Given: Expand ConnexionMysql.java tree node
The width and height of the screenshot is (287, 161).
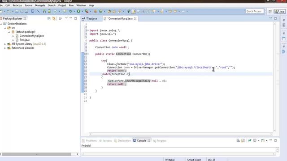Looking at the screenshot, I should pos(13,36).
